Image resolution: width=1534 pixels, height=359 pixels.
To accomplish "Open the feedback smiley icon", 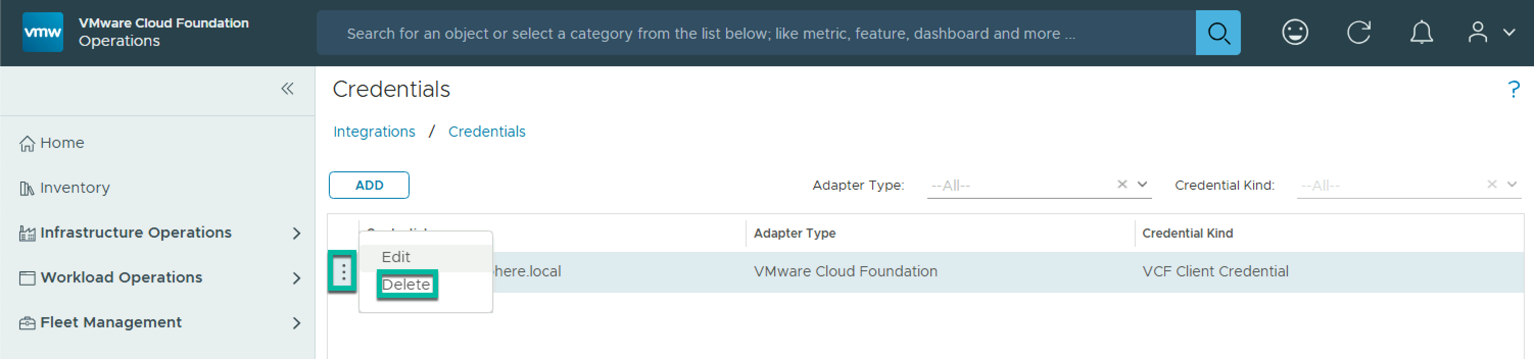I will coord(1295,32).
